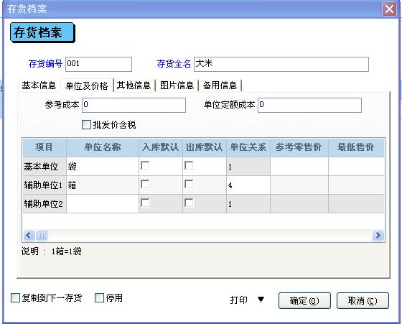
Task: Check 复制到下一存货 option
Action: click(15, 298)
